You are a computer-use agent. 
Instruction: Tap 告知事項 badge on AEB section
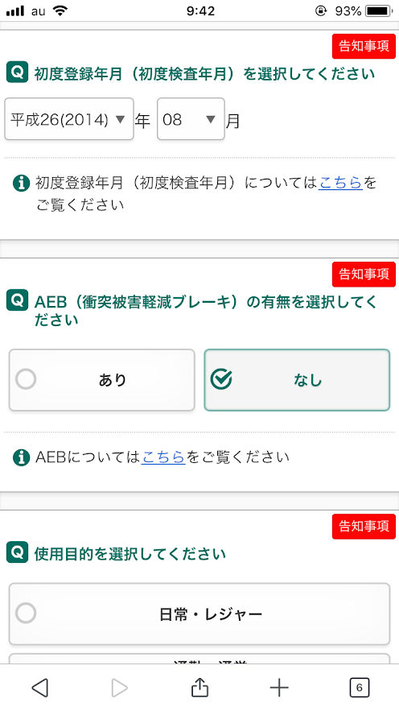364,274
